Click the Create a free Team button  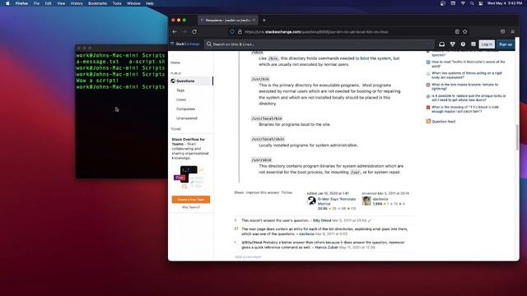190,199
